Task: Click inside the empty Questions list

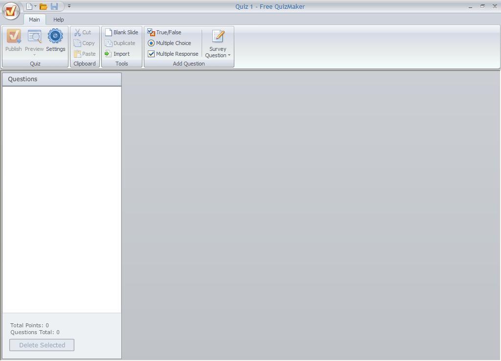Action: (x=61, y=196)
